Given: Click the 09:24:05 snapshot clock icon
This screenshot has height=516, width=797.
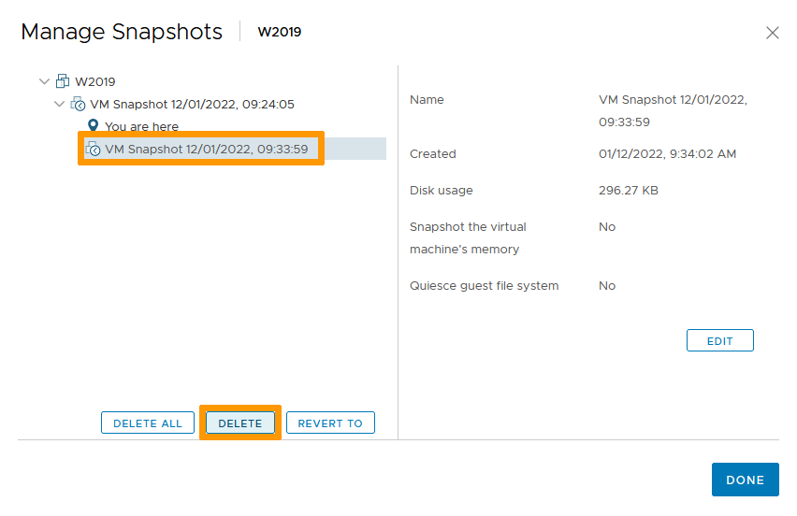Looking at the screenshot, I should 78,104.
